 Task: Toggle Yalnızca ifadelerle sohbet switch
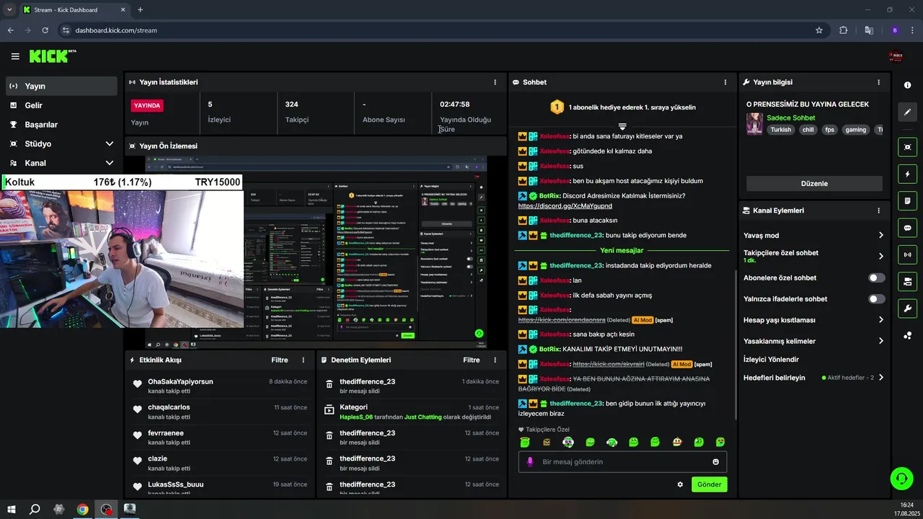point(877,298)
